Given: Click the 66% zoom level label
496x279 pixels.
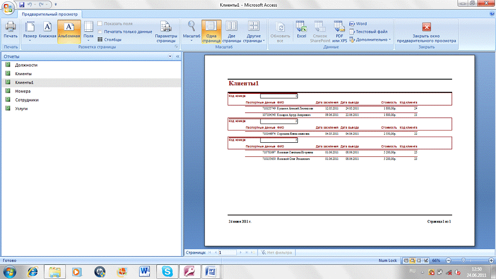Looking at the screenshot, I should [436, 260].
